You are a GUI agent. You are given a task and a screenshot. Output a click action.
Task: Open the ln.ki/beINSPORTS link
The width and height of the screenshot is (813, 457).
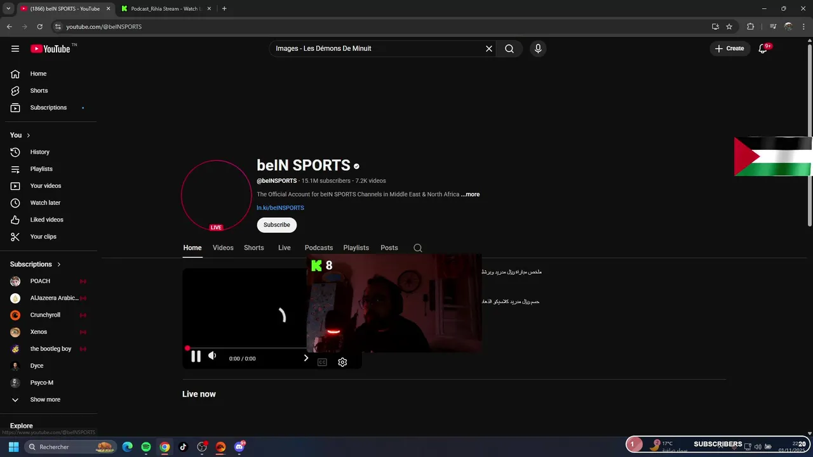(x=280, y=208)
